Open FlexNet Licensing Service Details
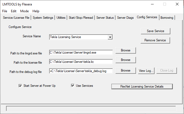Viewport: 184px width, 114px height. point(142,87)
